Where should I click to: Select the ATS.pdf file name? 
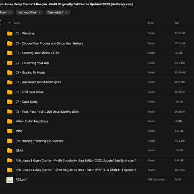pyautogui.click(x=21, y=180)
